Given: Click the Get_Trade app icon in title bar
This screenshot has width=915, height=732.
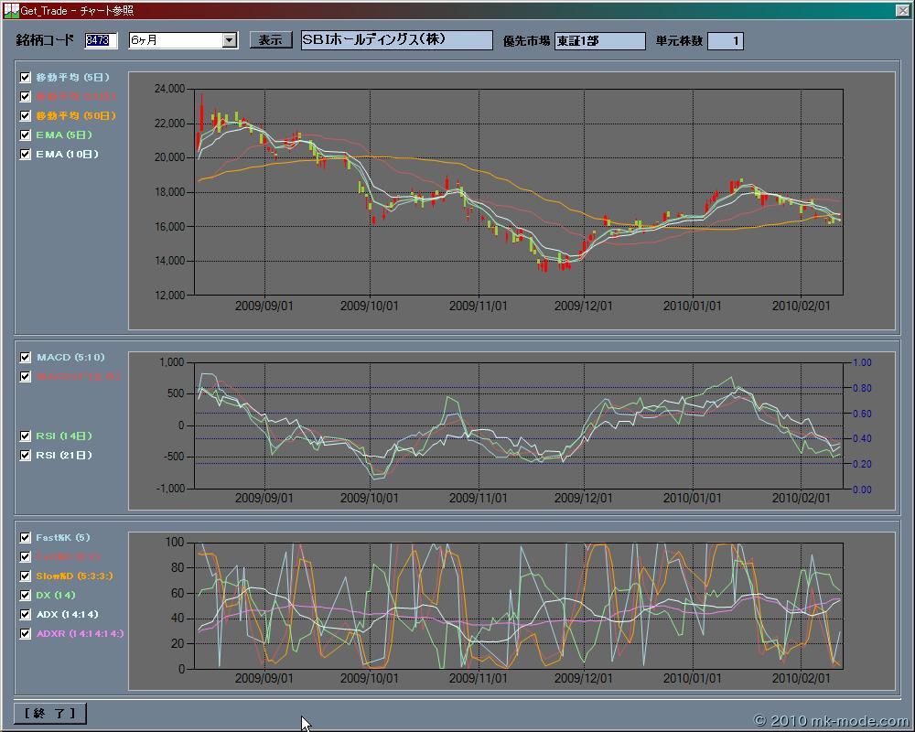Looking at the screenshot, I should point(10,10).
